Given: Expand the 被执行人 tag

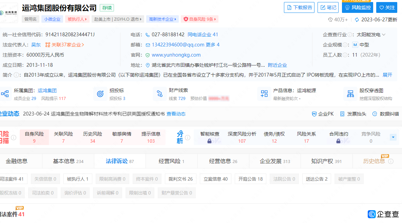Looking at the screenshot, I should (77, 19).
